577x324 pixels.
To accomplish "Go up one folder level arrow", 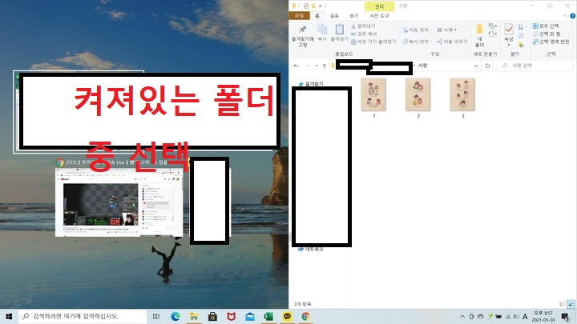I will tap(324, 66).
